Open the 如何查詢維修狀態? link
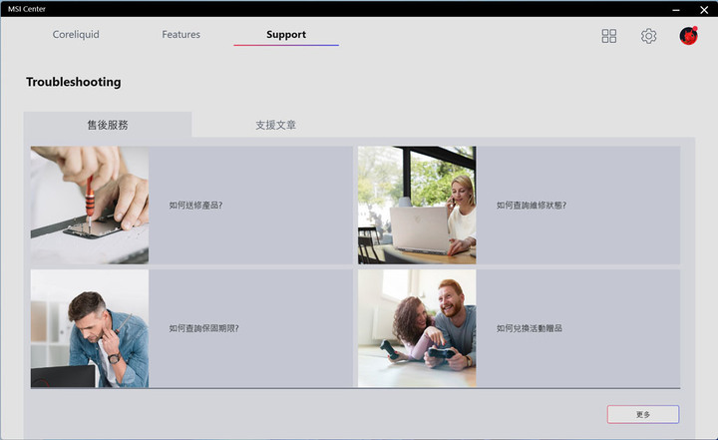 tap(532, 206)
